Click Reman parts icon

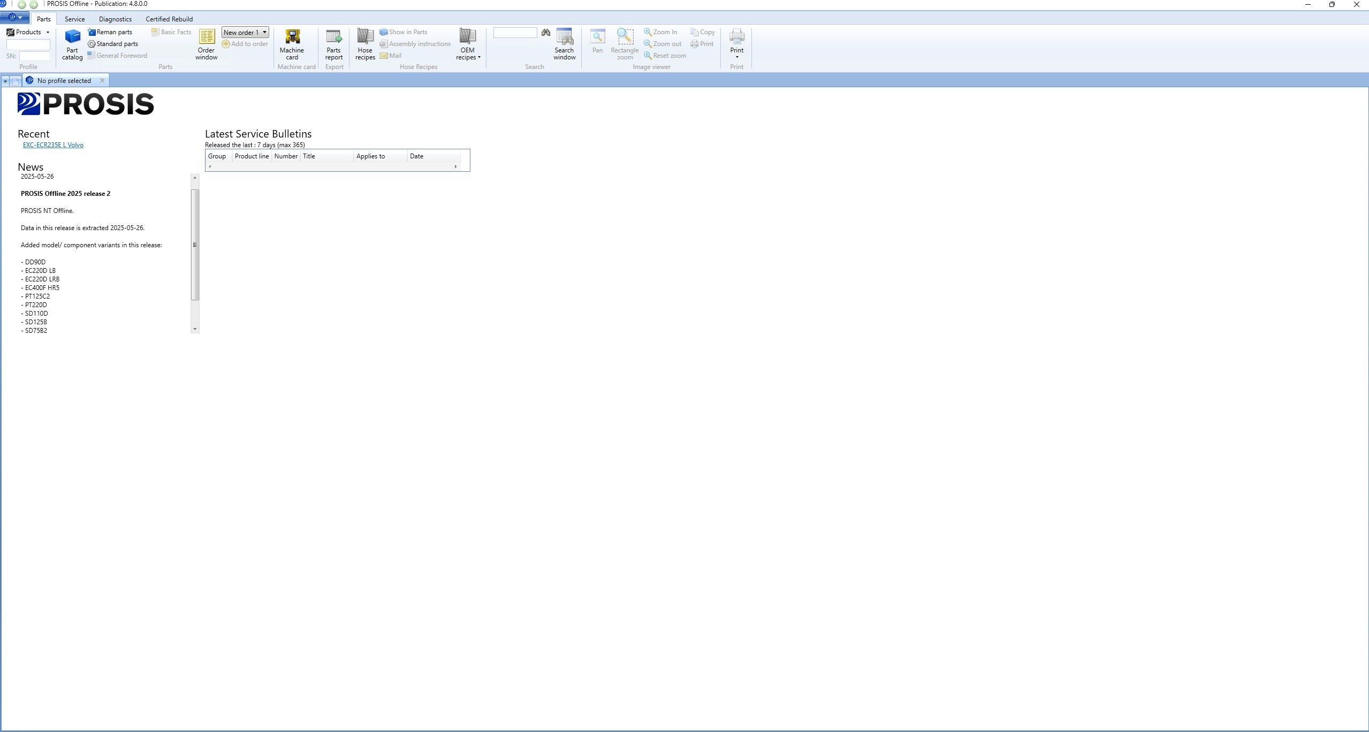92,32
